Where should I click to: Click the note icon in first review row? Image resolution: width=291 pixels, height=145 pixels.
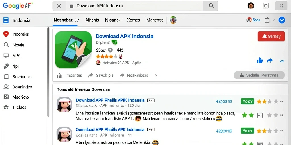260,116
